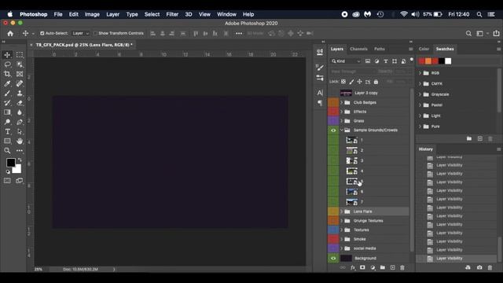Select the Rectangular Marquee tool

pos(20,55)
